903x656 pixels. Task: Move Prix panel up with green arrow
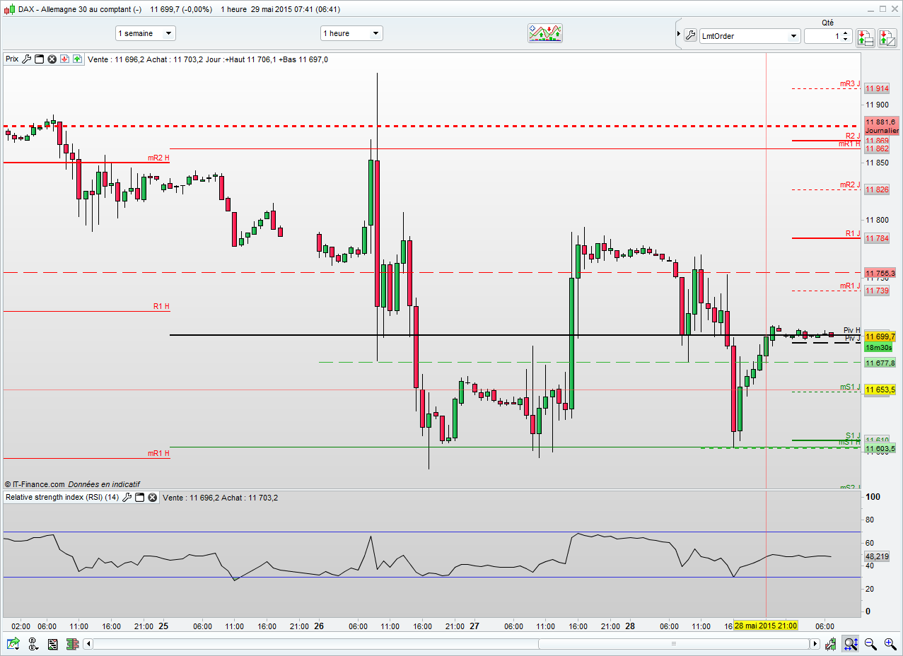pyautogui.click(x=77, y=59)
